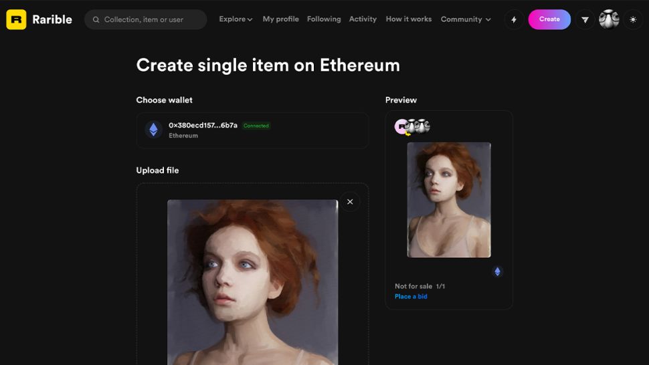Expand the Community dropdown menu
The height and width of the screenshot is (365, 649).
pos(466,19)
